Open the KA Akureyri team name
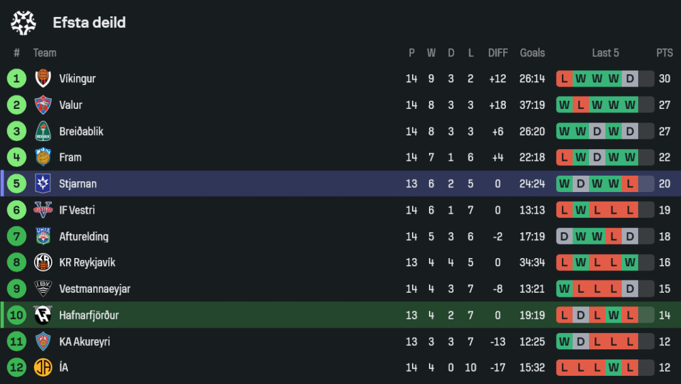681x384 pixels. [84, 342]
